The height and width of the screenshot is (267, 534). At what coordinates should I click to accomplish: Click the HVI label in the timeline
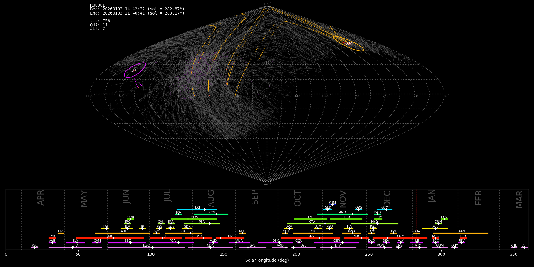[61, 231]
